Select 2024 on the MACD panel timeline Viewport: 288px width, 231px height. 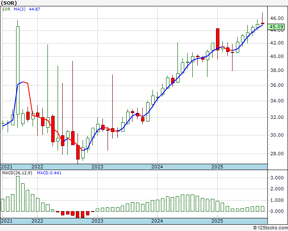tap(157, 221)
